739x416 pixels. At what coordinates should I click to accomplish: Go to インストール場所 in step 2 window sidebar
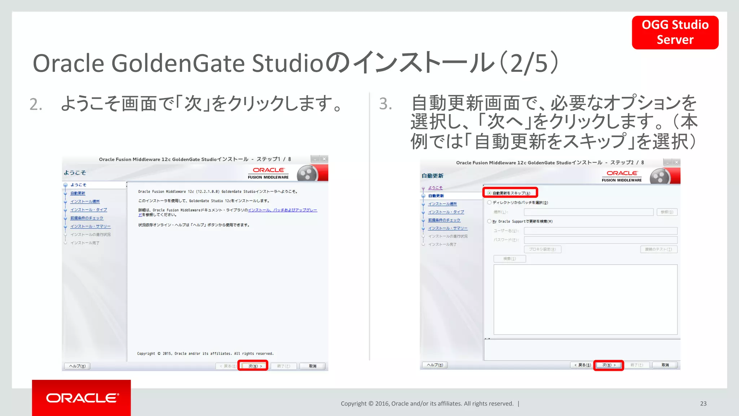click(442, 204)
